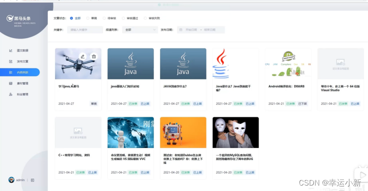Click the 已下架 tag on Android article
The height and width of the screenshot is (191, 368).
click(x=302, y=104)
